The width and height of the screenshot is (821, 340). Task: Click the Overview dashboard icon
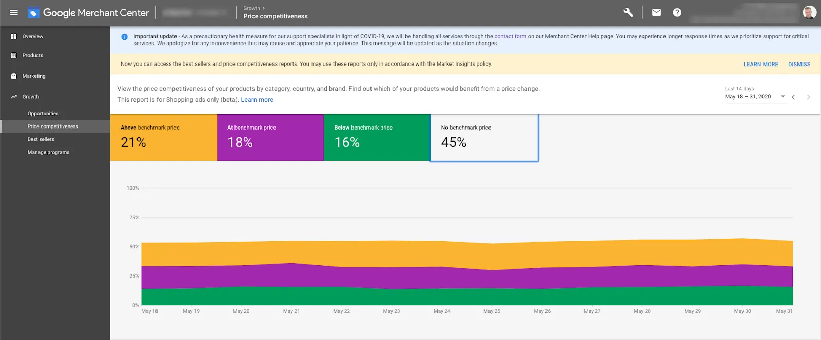point(14,36)
